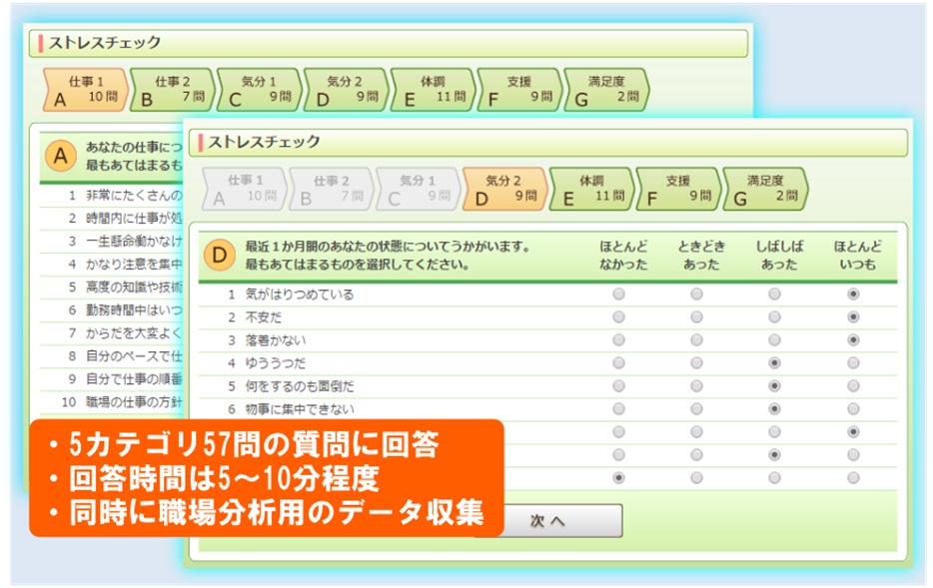Check しばしばあった for 物事に集中できない
Viewport: 933px width, 588px height.
point(774,409)
